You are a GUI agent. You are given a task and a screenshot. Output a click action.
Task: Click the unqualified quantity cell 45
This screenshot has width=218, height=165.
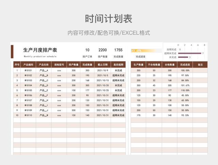coord(154,85)
